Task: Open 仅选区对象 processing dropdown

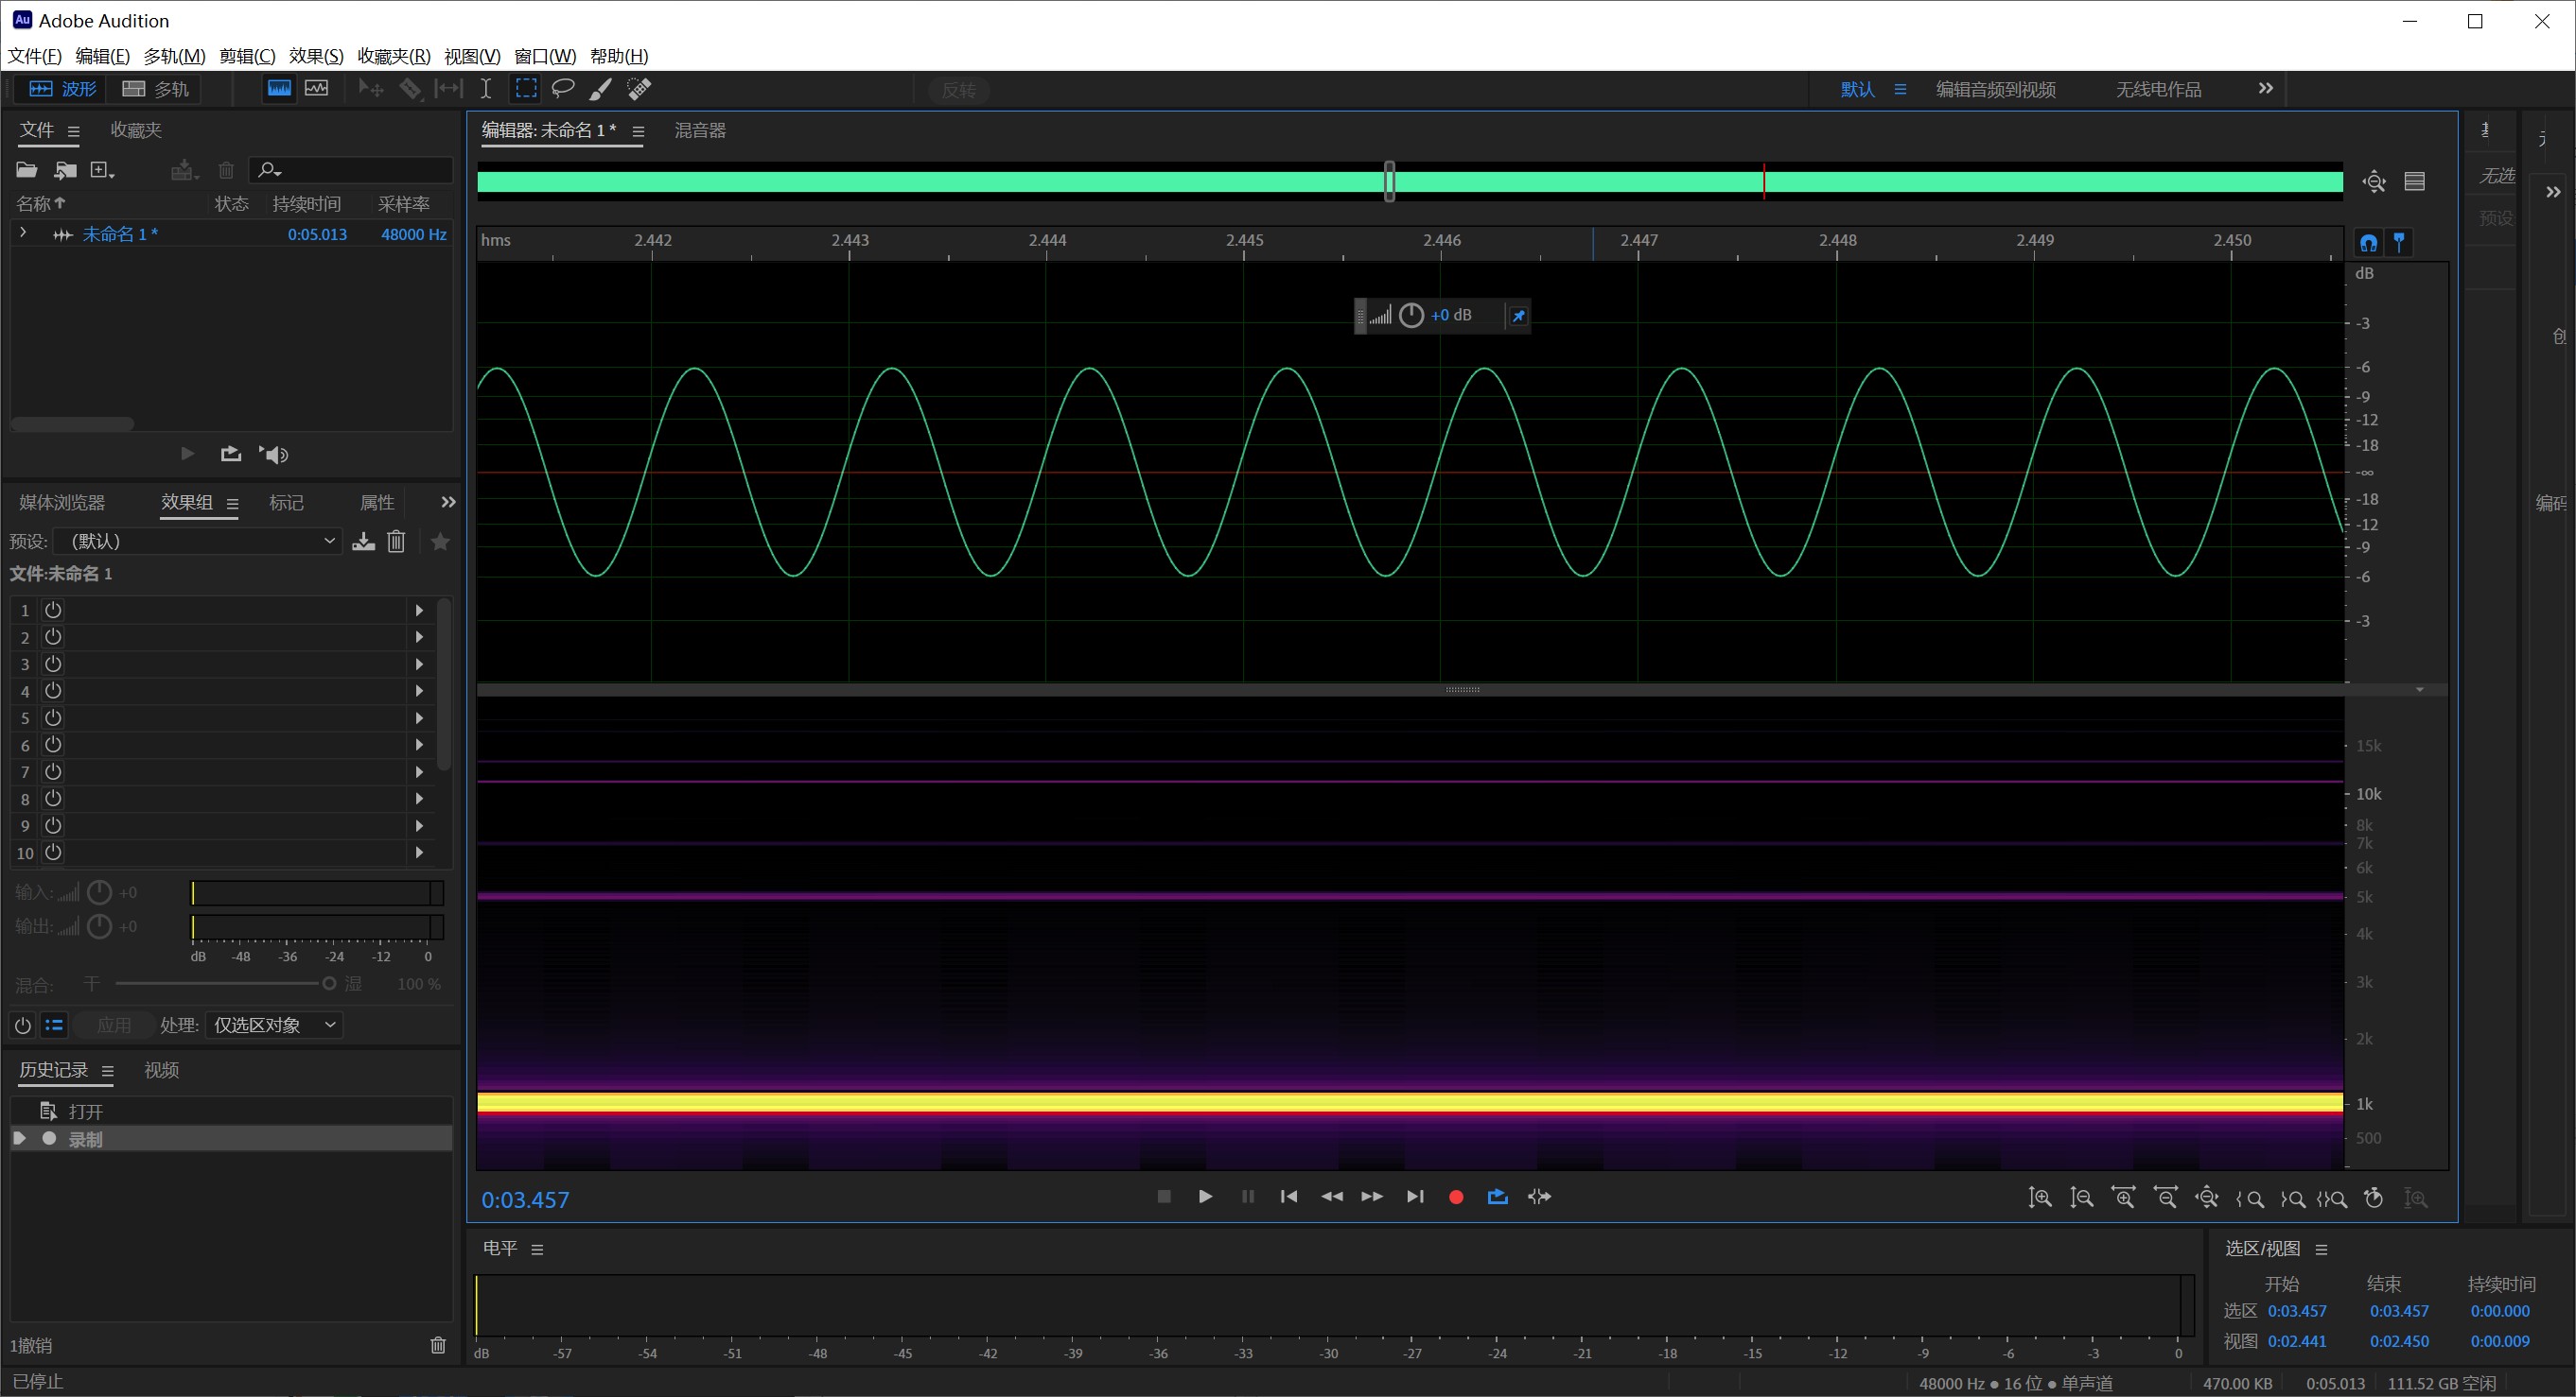Action: click(x=274, y=1026)
